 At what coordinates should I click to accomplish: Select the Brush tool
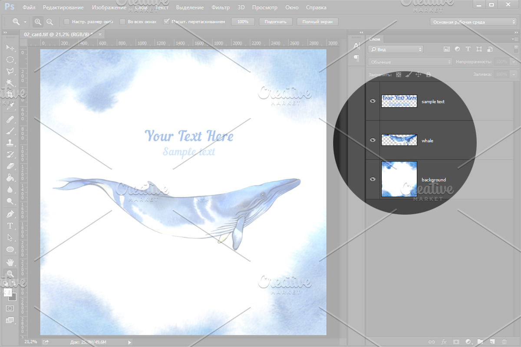tap(10, 131)
